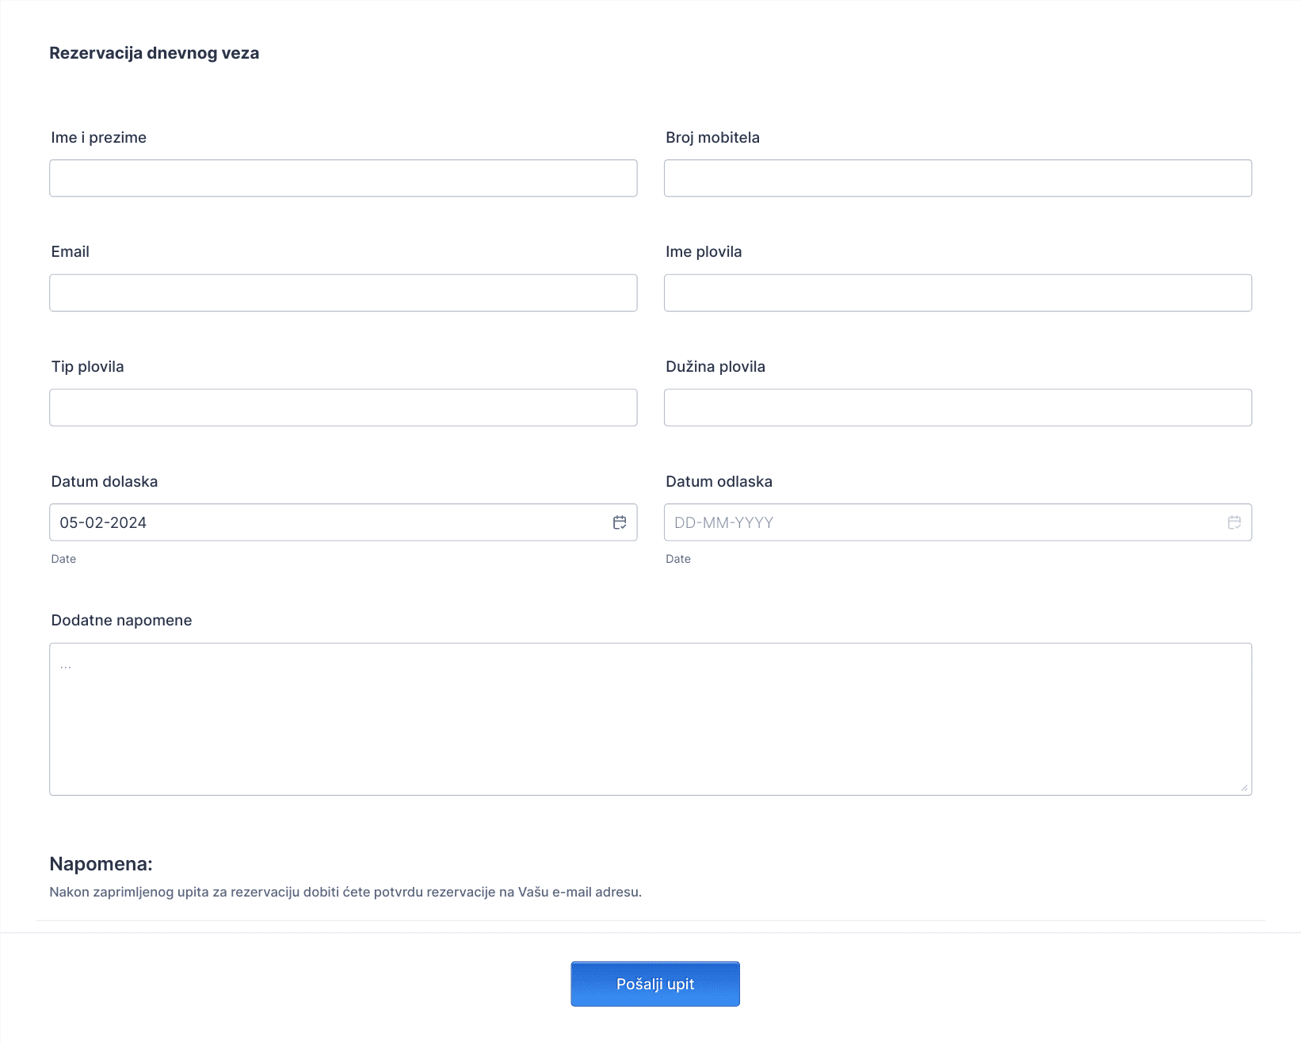
Task: Click the "Rezervacija dnevnog veza" heading
Action: (154, 53)
